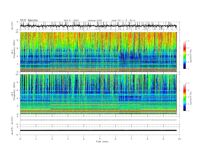
Task: Click the "VLF Spectra" plot title
Action: click(x=29, y=20)
